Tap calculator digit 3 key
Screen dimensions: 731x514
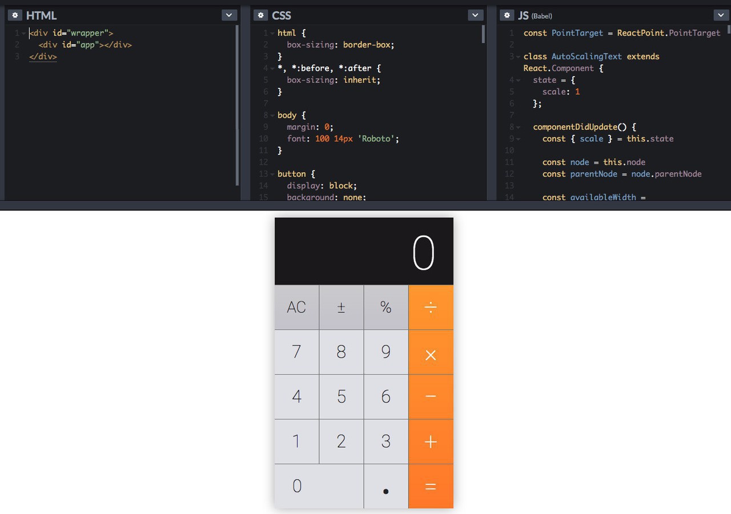(x=386, y=441)
